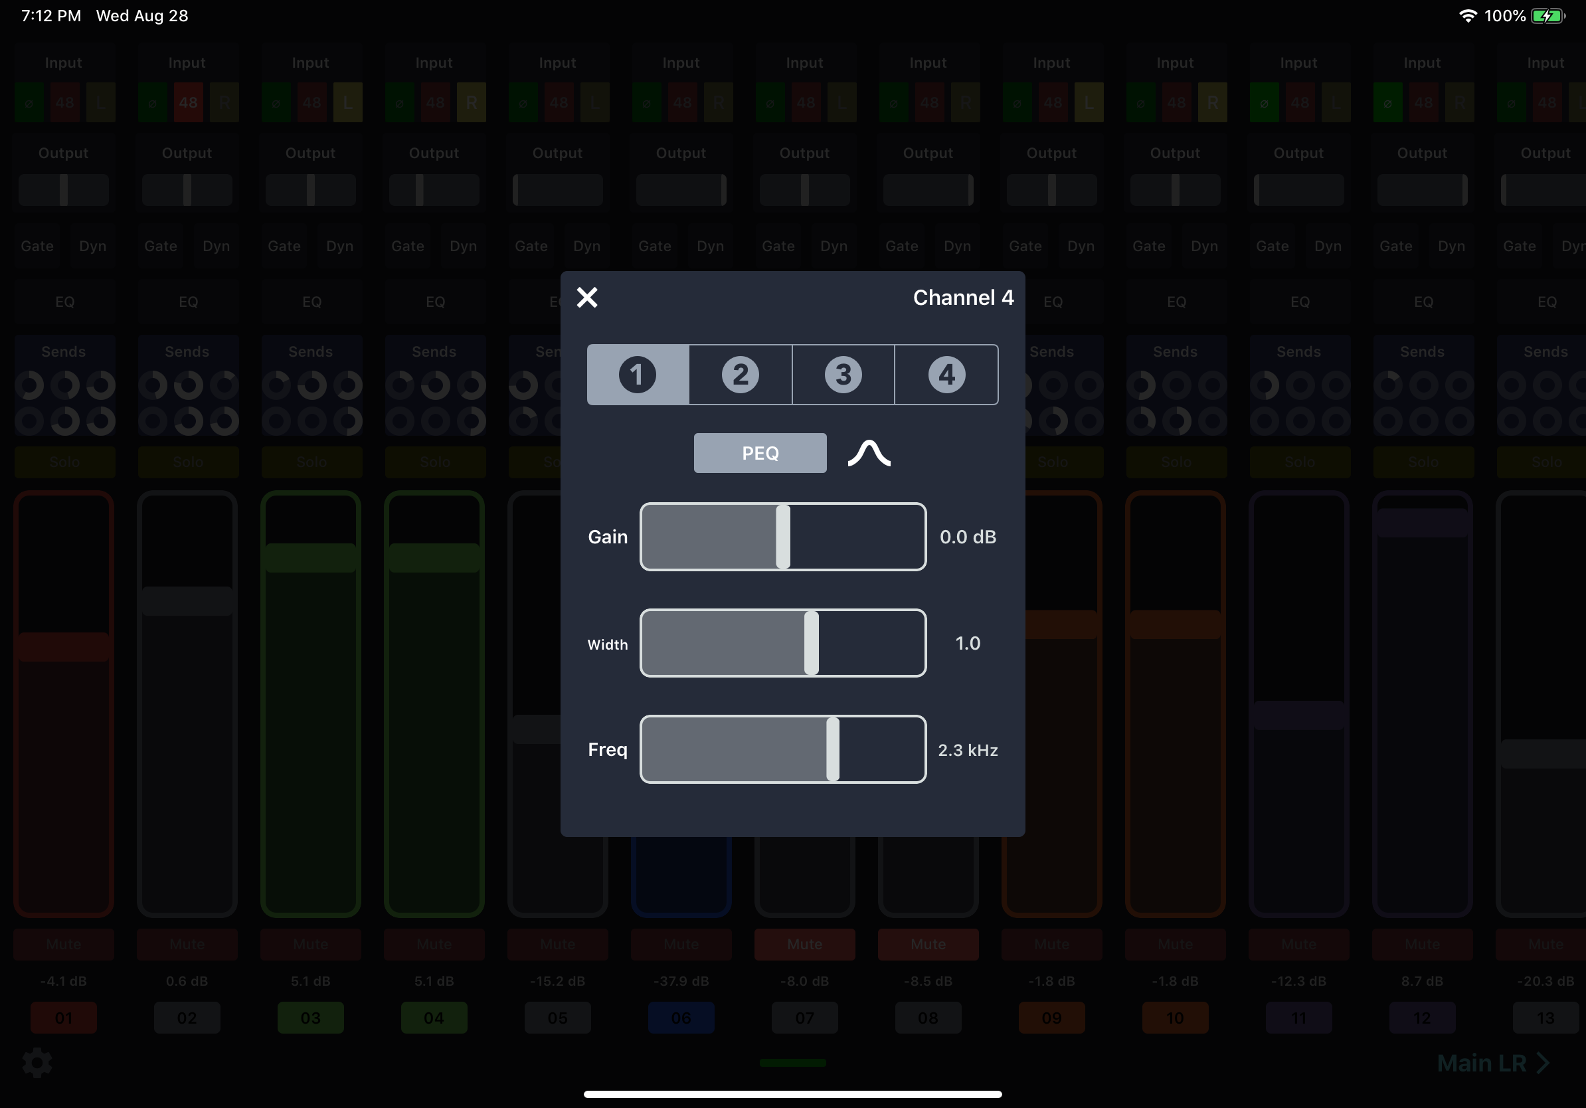The width and height of the screenshot is (1586, 1108).
Task: Select the channel number label 06
Action: (680, 1018)
